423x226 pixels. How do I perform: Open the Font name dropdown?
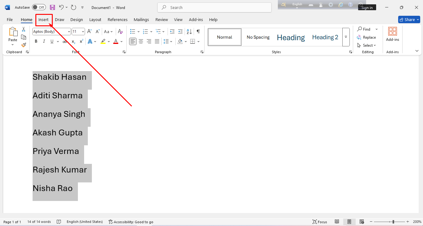tap(69, 31)
